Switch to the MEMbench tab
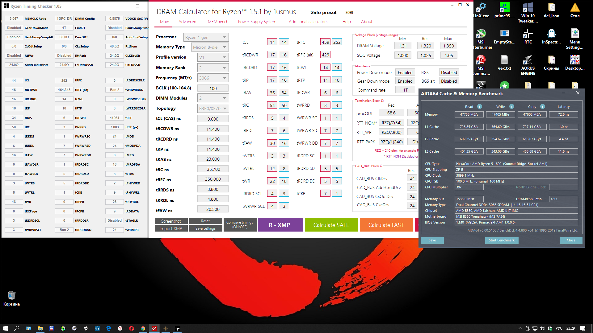The image size is (593, 333). (218, 22)
